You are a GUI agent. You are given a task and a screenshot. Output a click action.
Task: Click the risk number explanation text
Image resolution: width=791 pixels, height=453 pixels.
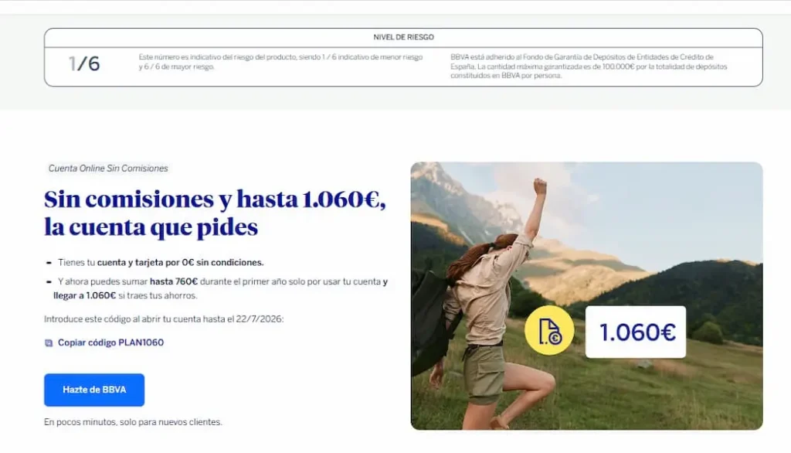280,62
